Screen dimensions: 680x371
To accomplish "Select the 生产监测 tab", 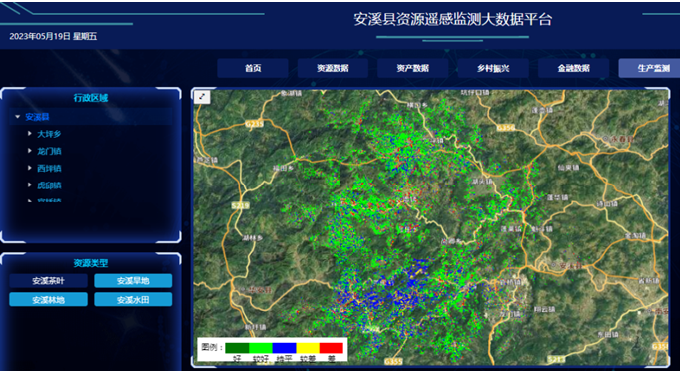I will point(649,68).
